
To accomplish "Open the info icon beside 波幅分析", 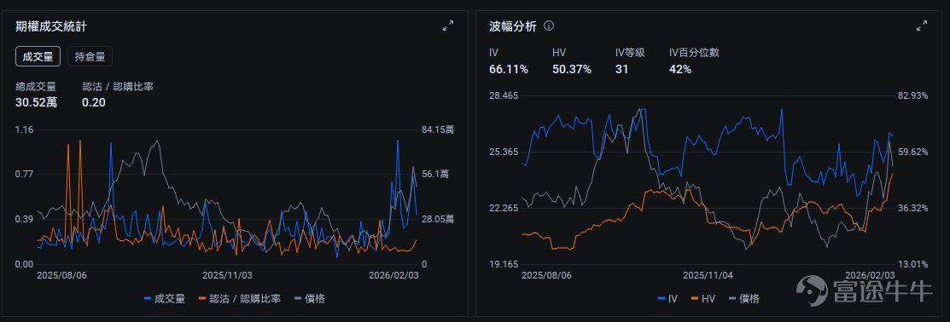I will [x=549, y=26].
